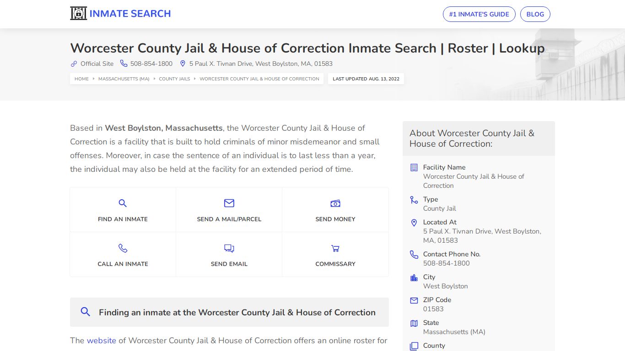Click the 'County Jail' type value
Screen dimensions: 625x351
440,208
